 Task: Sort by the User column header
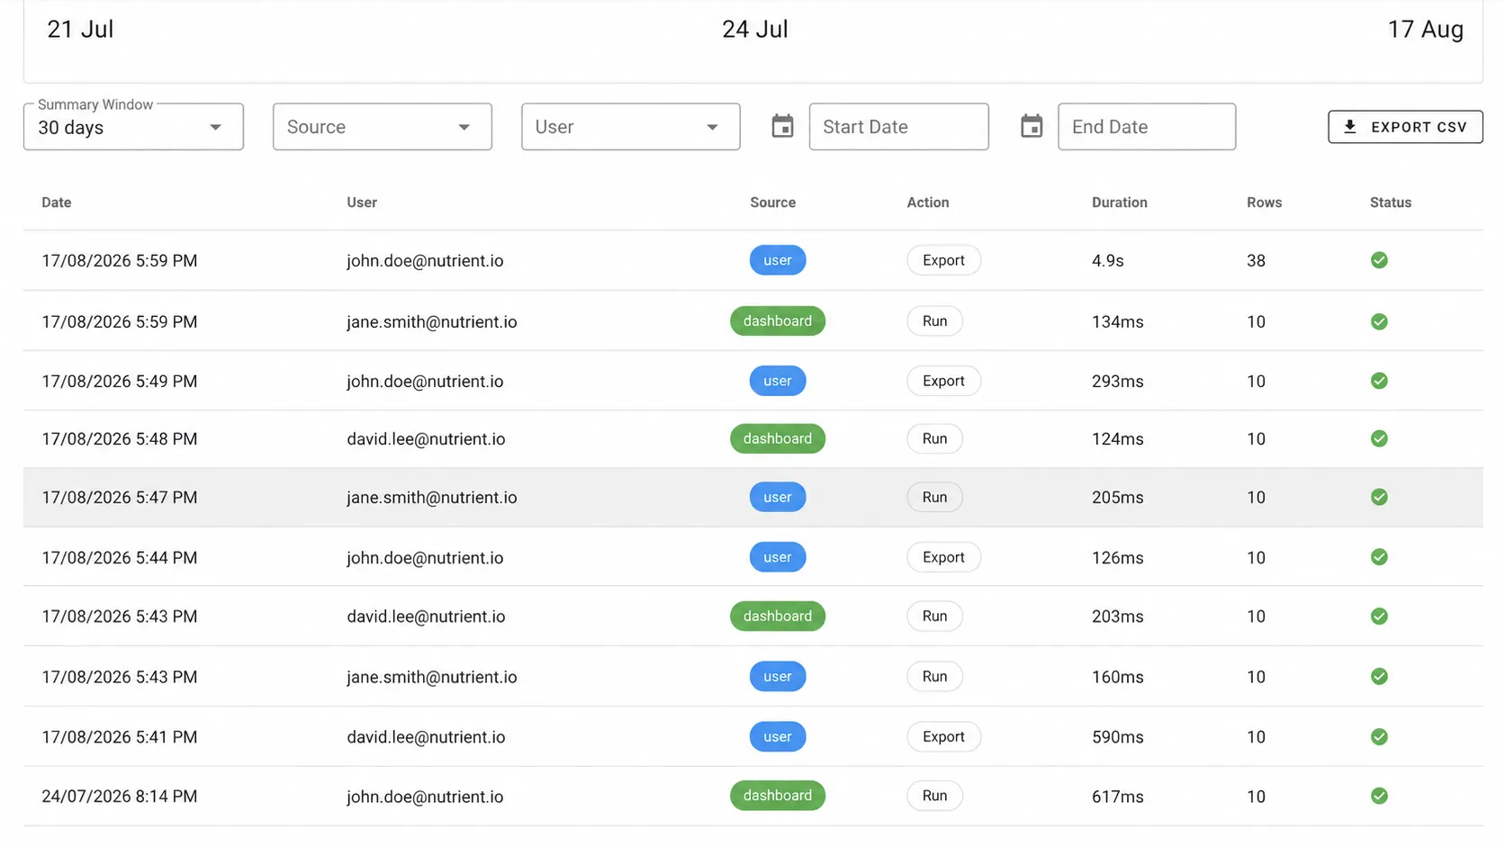click(x=362, y=203)
